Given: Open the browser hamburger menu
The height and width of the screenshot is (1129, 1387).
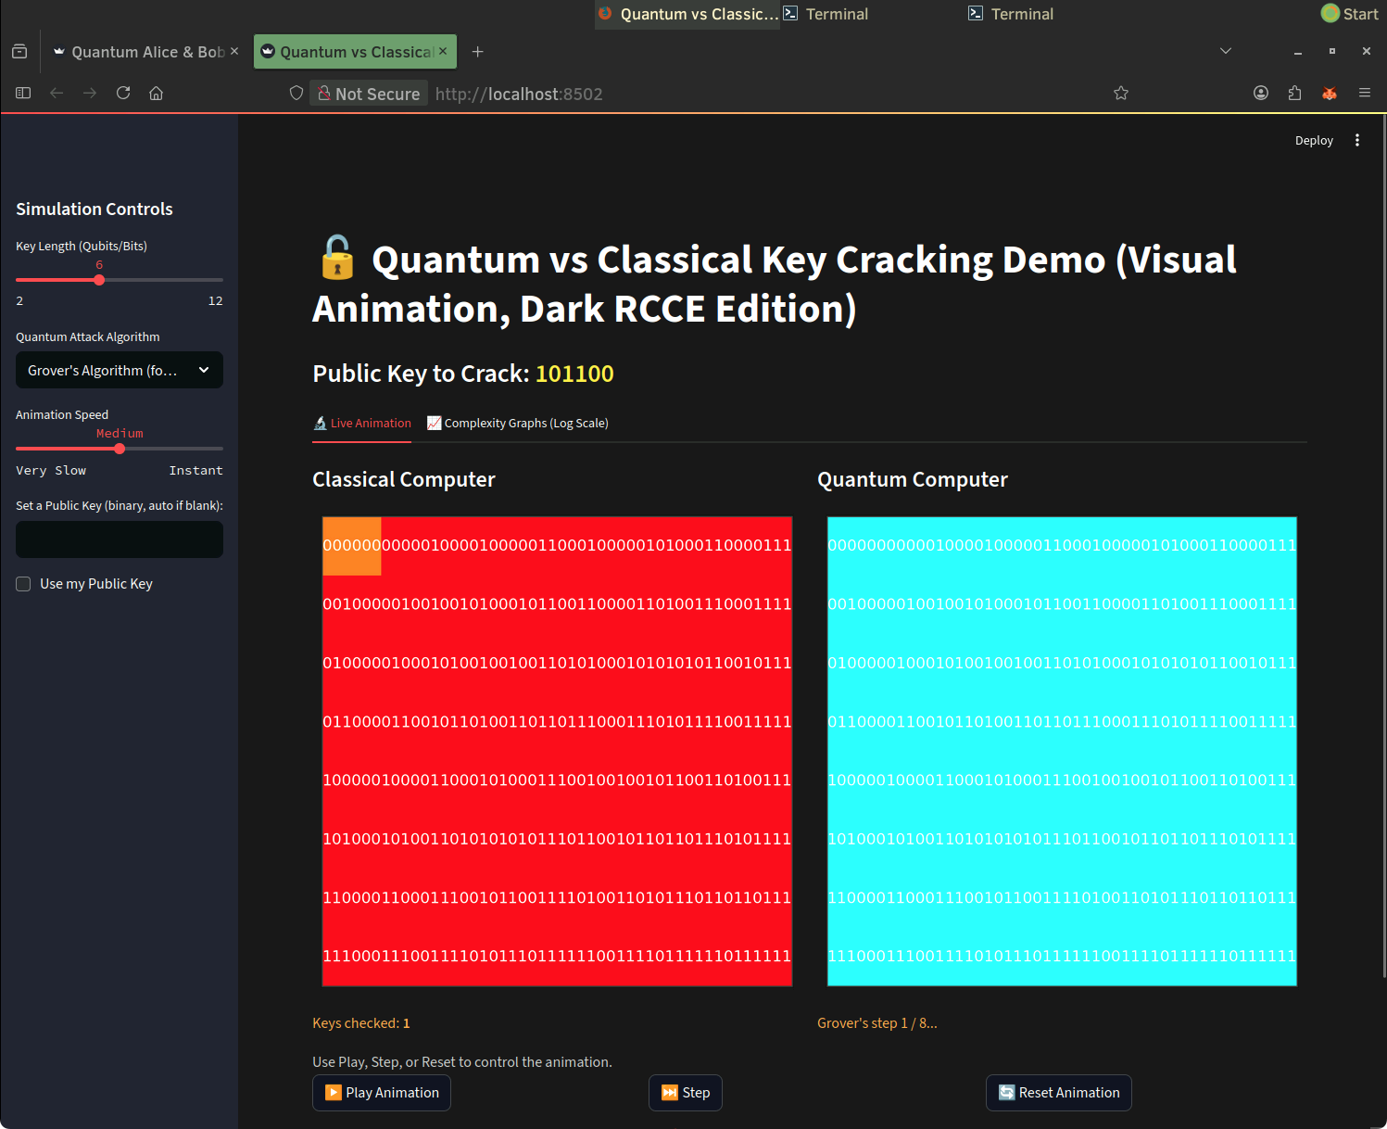Looking at the screenshot, I should tap(1365, 93).
